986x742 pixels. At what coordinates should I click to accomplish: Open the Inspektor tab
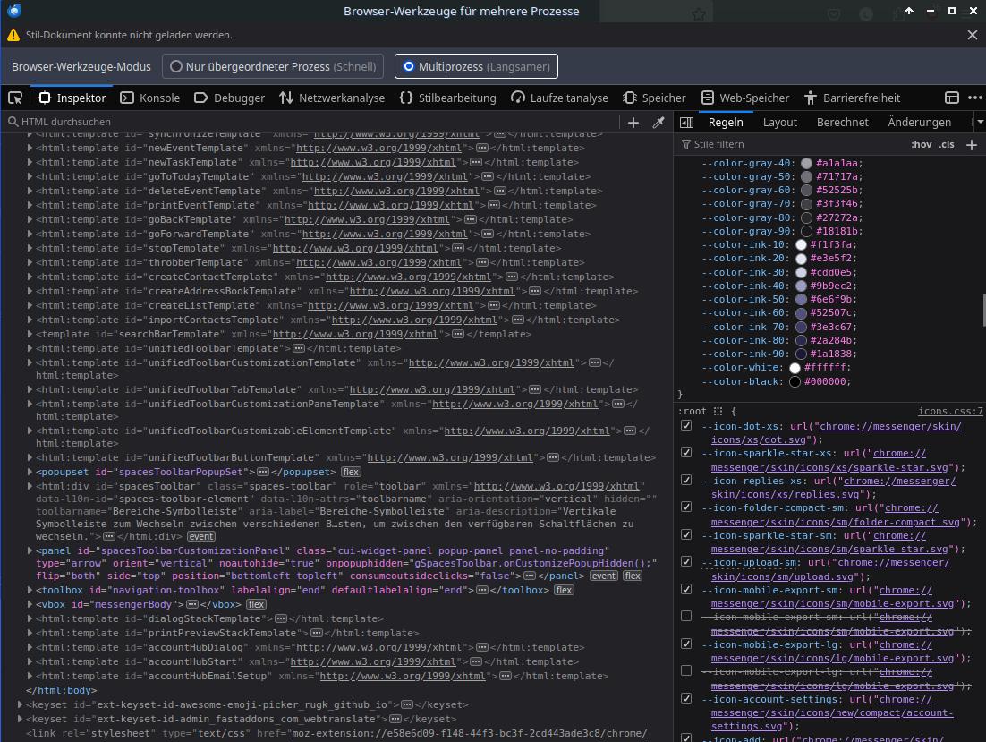point(72,98)
